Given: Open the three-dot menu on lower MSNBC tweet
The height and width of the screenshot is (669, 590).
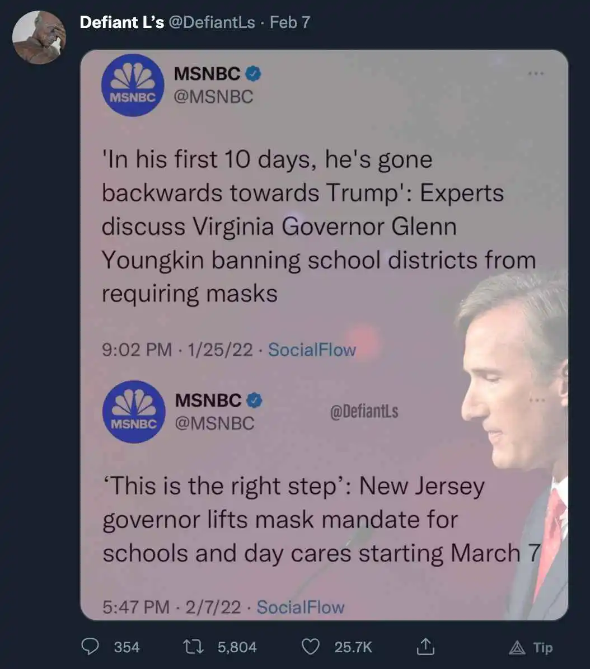Looking at the screenshot, I should [x=536, y=400].
